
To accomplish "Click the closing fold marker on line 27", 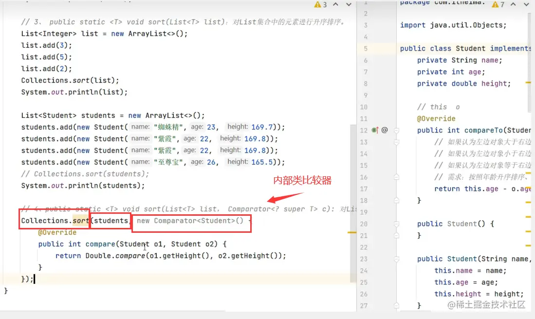I will (x=396, y=306).
